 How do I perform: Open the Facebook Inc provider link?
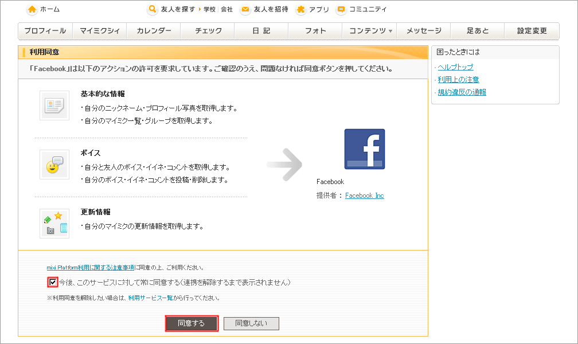pos(365,196)
